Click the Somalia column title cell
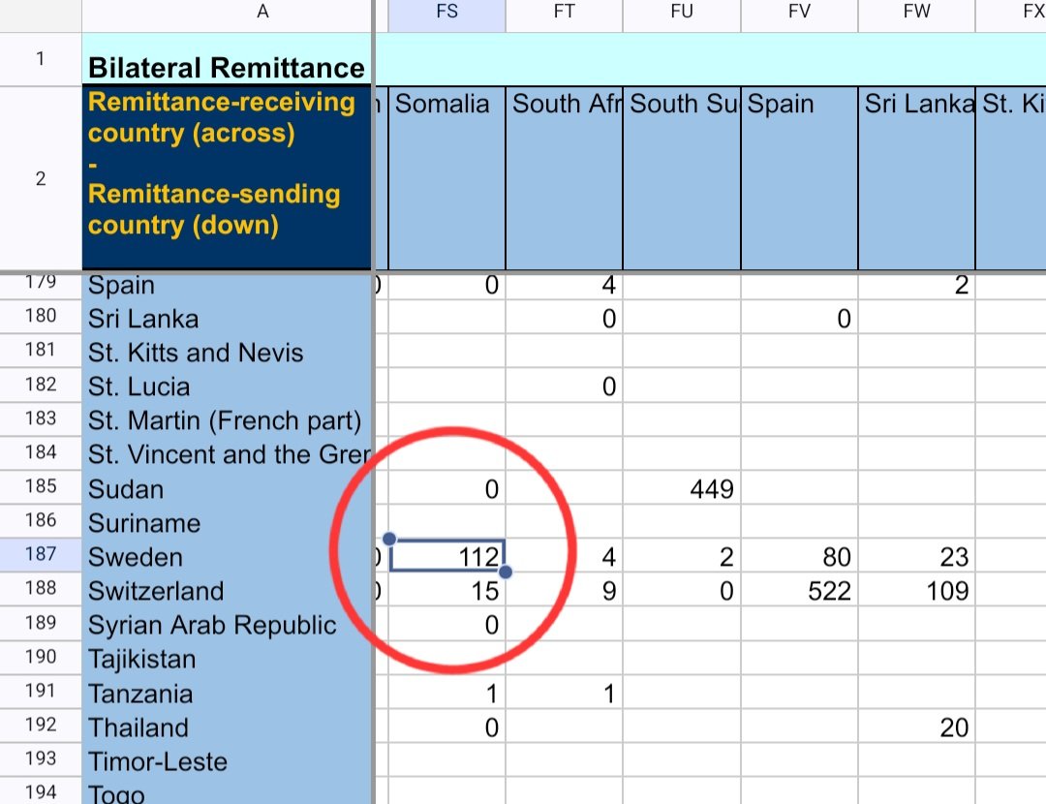Image resolution: width=1046 pixels, height=804 pixels. point(446,178)
